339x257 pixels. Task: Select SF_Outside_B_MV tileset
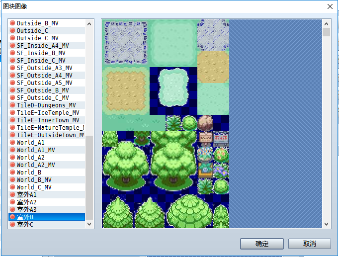point(47,90)
